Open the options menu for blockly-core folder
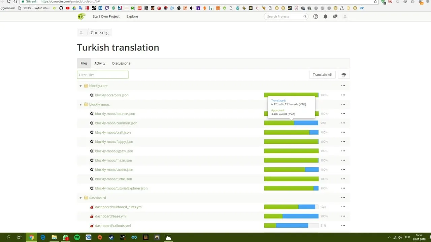The height and width of the screenshot is (242, 431). [343, 86]
